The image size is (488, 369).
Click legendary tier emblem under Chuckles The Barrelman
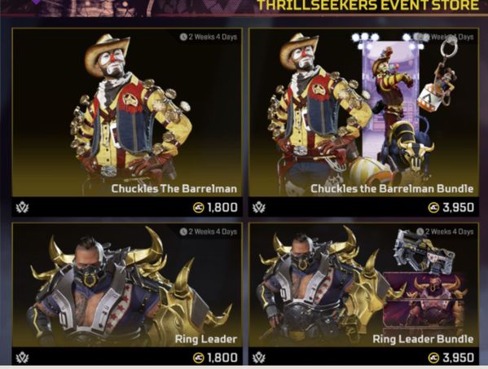pos(23,208)
